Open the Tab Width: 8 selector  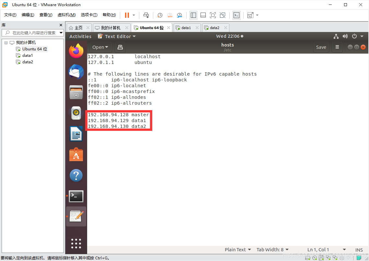[x=272, y=250]
